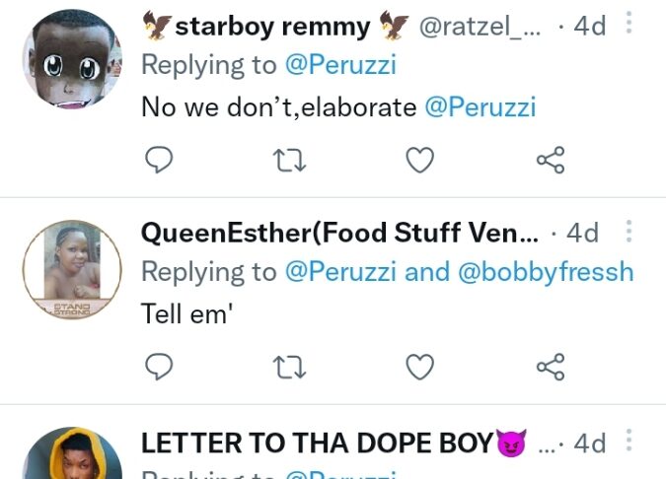This screenshot has height=479, width=666.
Task: Retweet QueenEsther's "Tell em'" tweet
Action: pyautogui.click(x=289, y=368)
